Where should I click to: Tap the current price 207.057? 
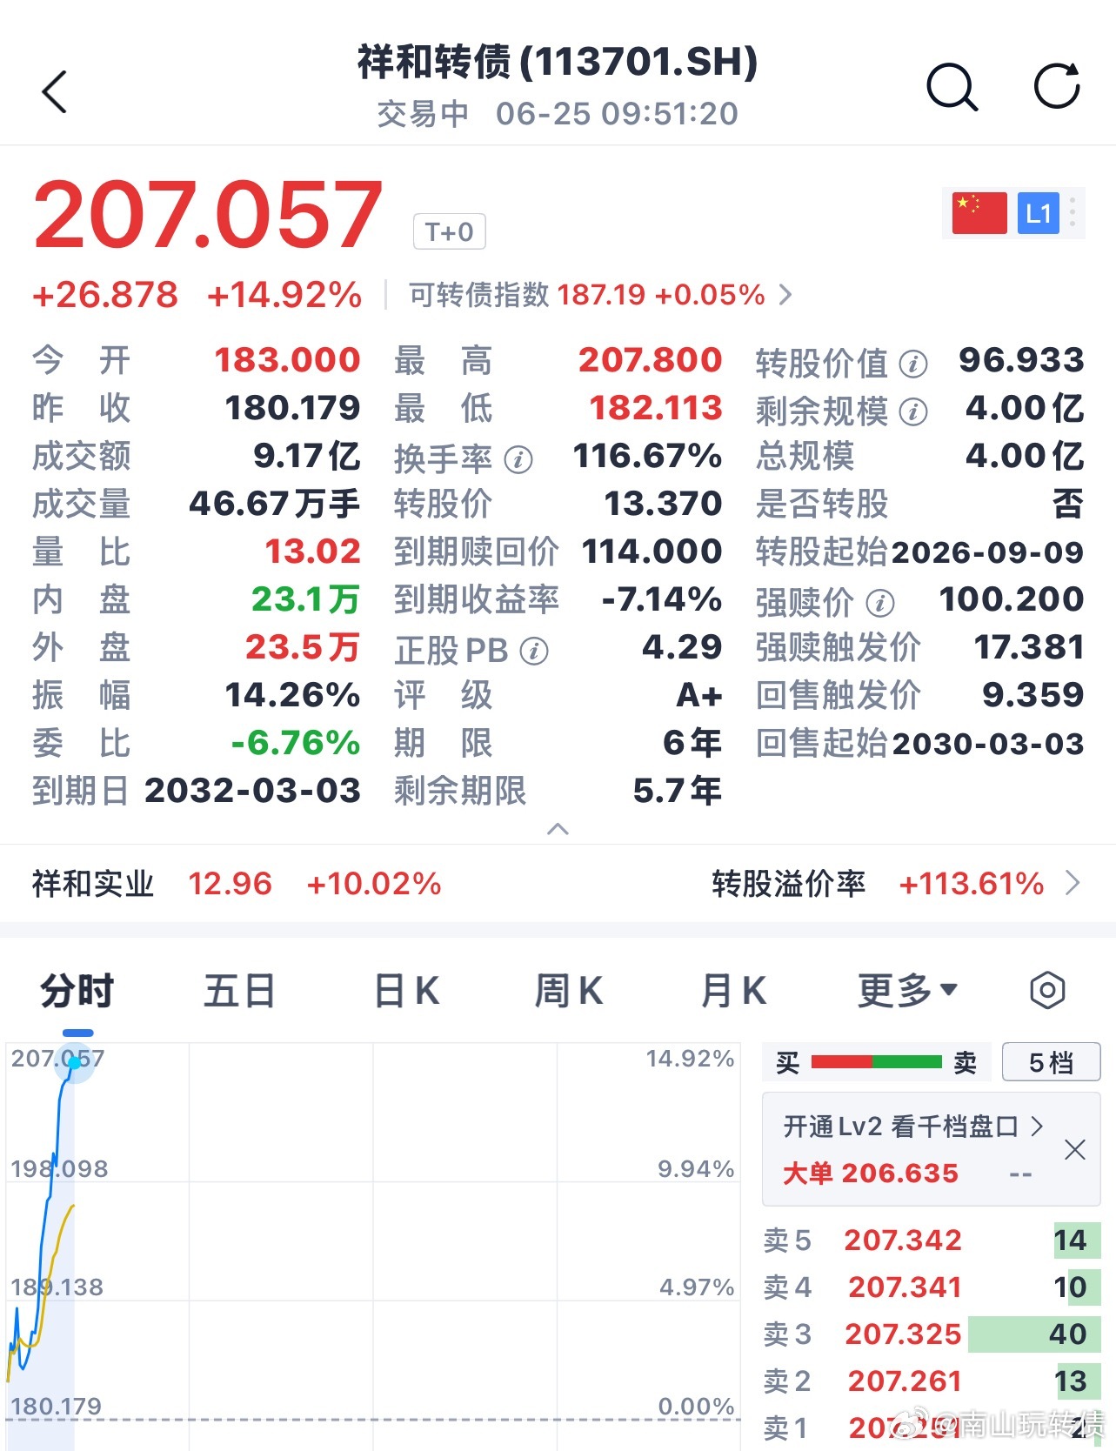point(208,214)
